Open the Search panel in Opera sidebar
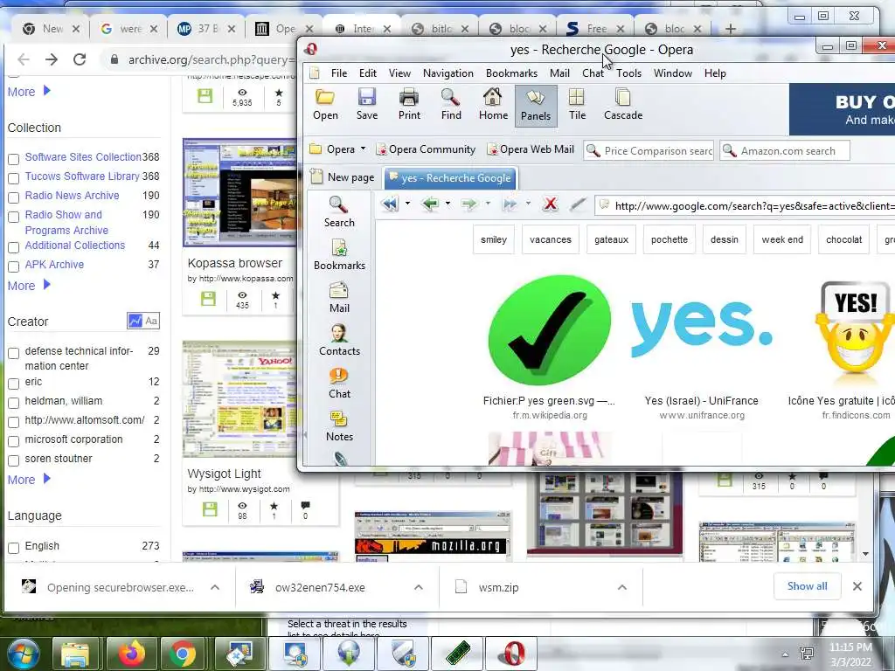This screenshot has width=895, height=671. (x=339, y=211)
